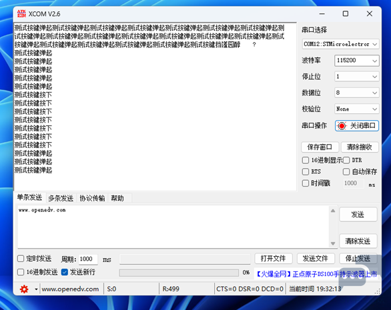Toggle the 时间戳 checkbox
This screenshot has width=391, height=310.
click(x=306, y=183)
